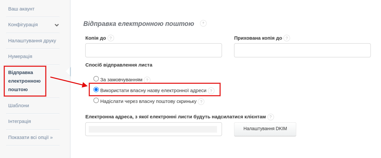
Task: Focus the "Копія до" input field
Action: (x=153, y=50)
